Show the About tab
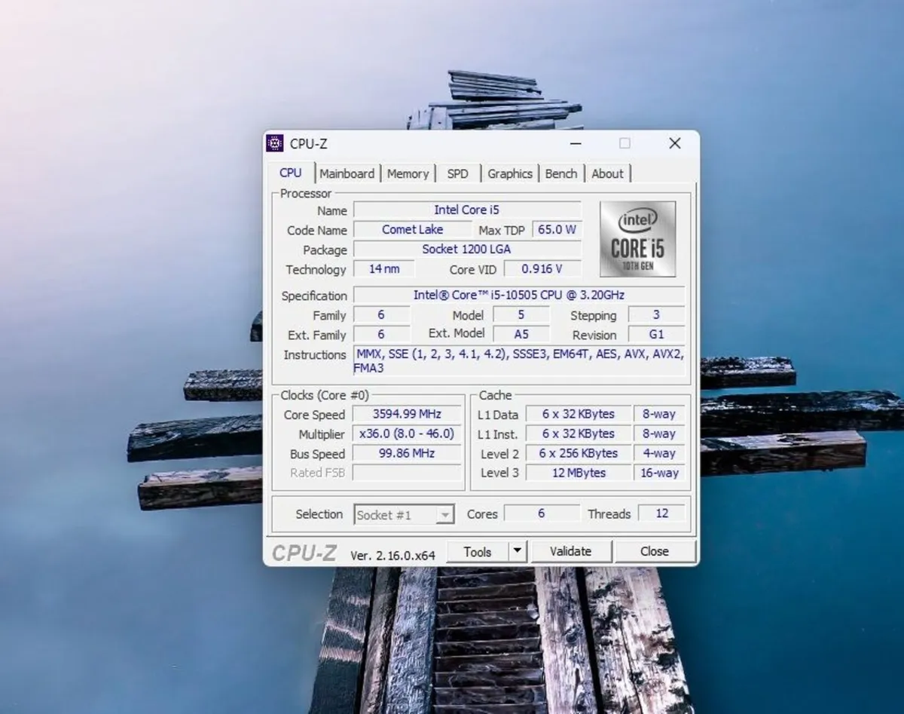The image size is (904, 714). pyautogui.click(x=607, y=173)
